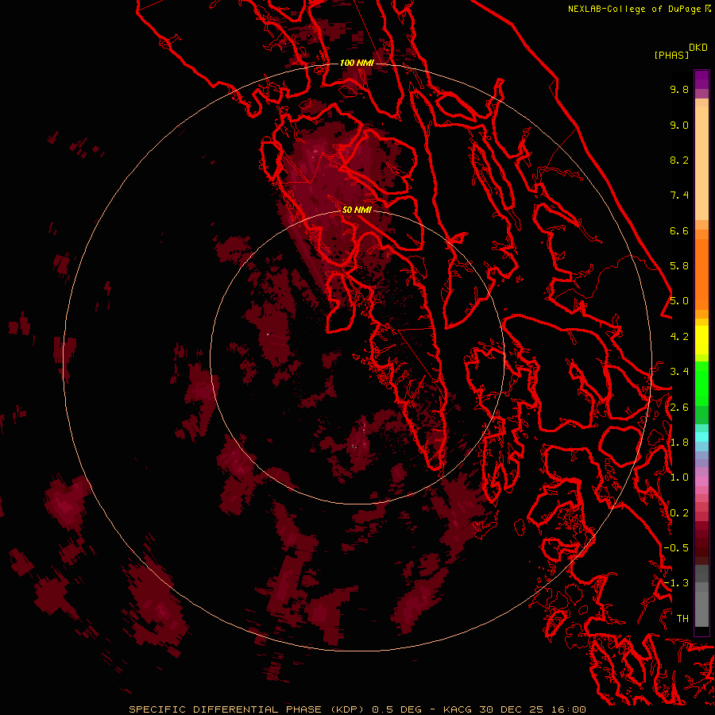Click the -1.3 scale value
Screen dimensions: 715x715
[676, 583]
